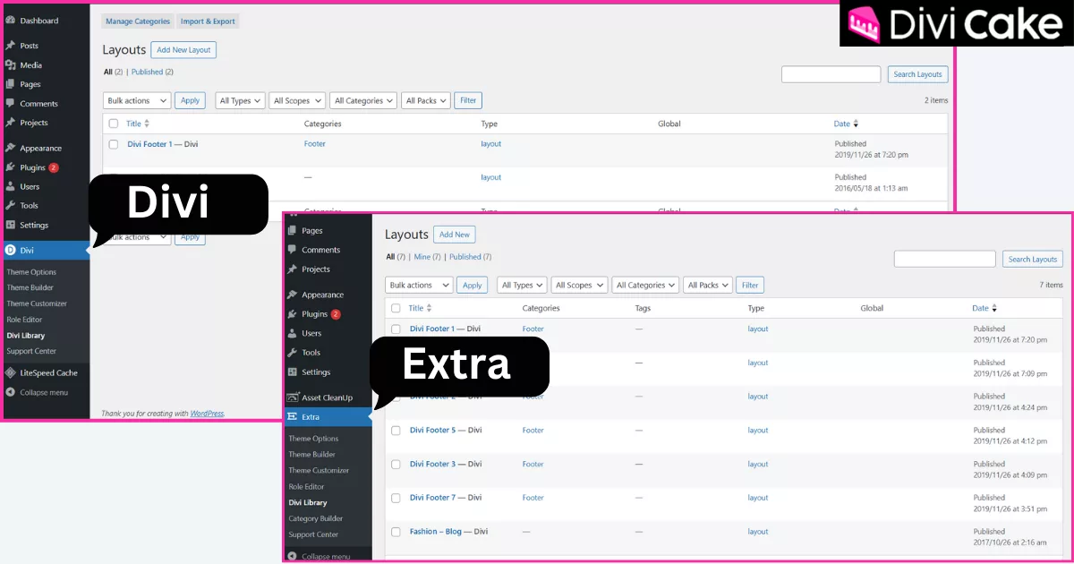Open All Types dropdown in Divi window
This screenshot has height=564, width=1074.
pos(240,101)
